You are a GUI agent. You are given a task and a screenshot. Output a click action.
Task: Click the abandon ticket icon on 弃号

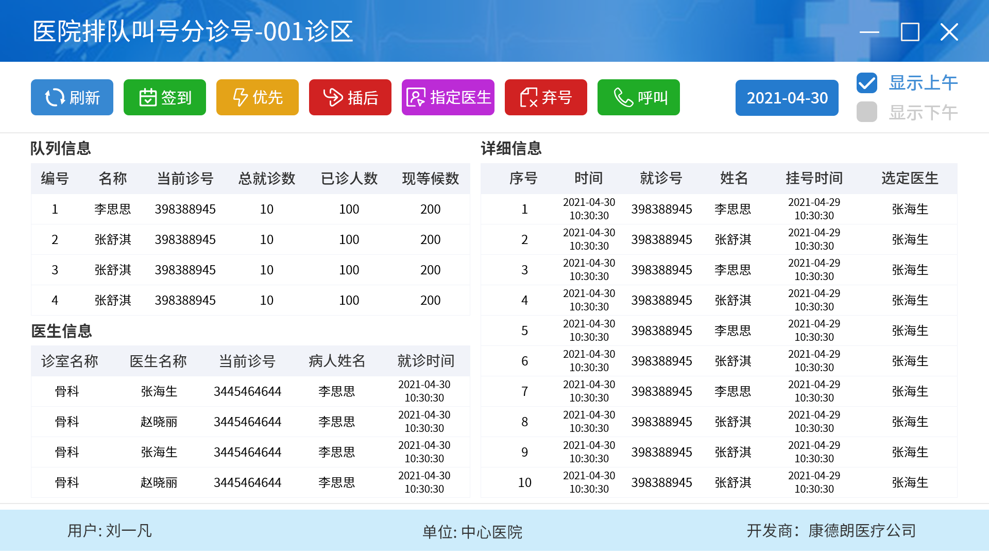tap(528, 97)
